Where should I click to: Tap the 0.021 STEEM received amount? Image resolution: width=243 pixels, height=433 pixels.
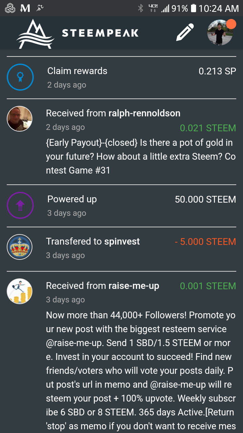(208, 128)
